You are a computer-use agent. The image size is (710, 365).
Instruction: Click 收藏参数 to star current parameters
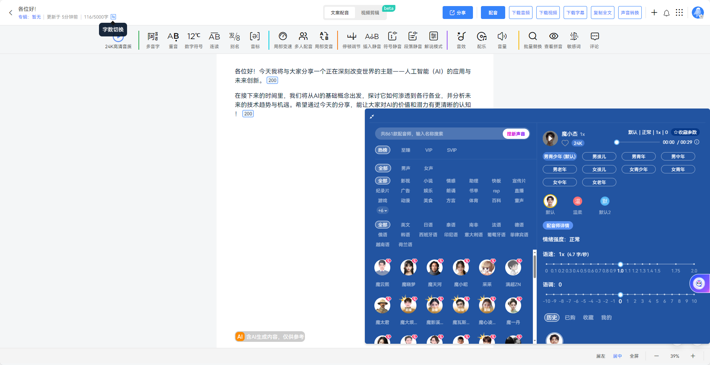(x=685, y=132)
